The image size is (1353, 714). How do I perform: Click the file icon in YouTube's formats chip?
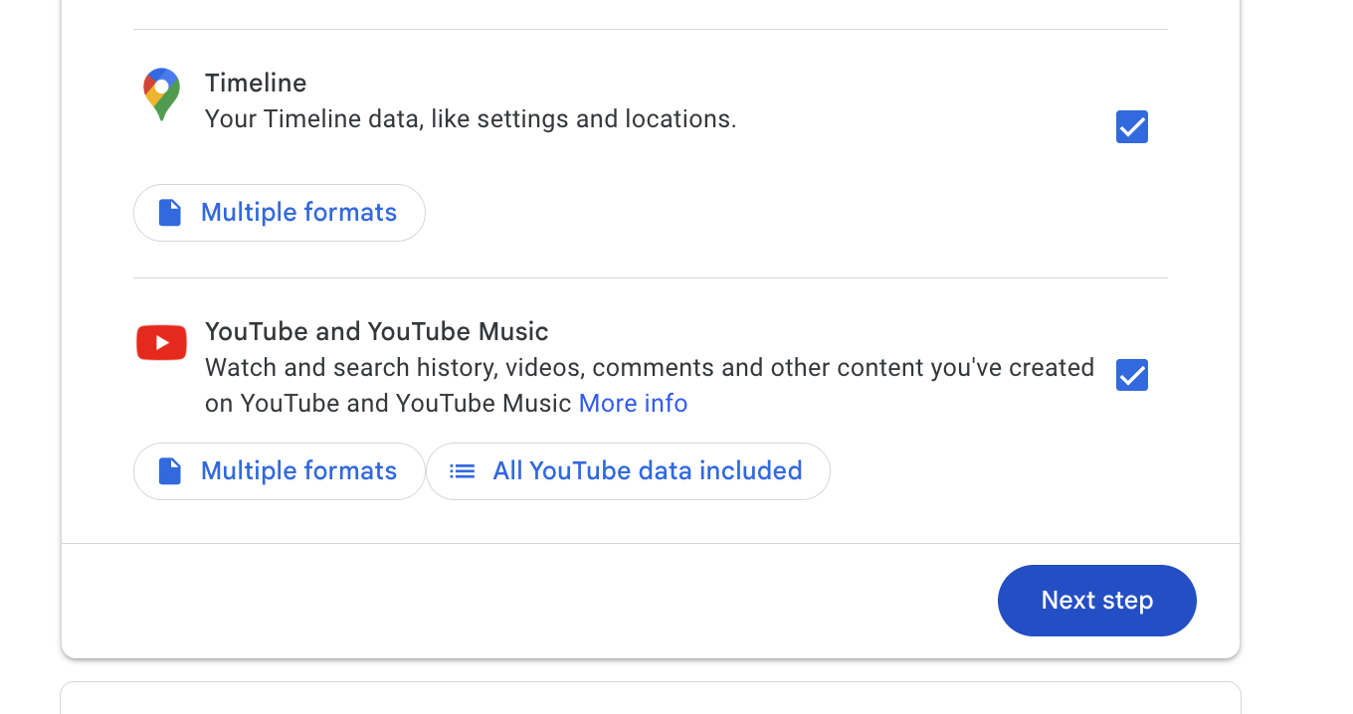[x=170, y=471]
